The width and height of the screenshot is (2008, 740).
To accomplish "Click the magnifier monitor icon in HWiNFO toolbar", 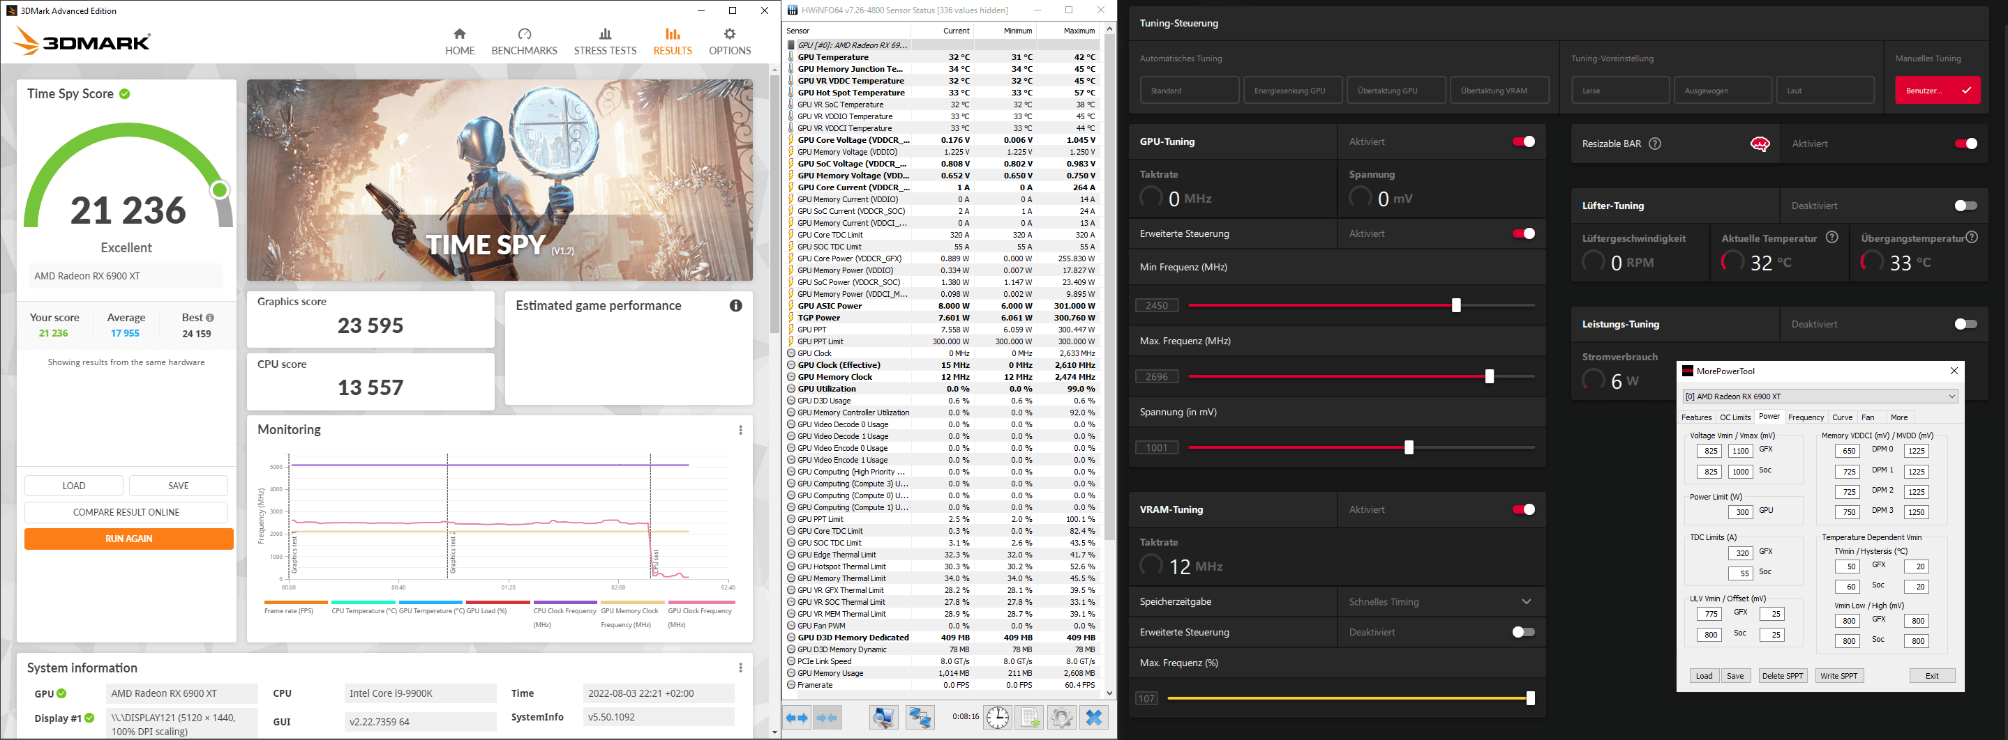I will click(x=884, y=718).
